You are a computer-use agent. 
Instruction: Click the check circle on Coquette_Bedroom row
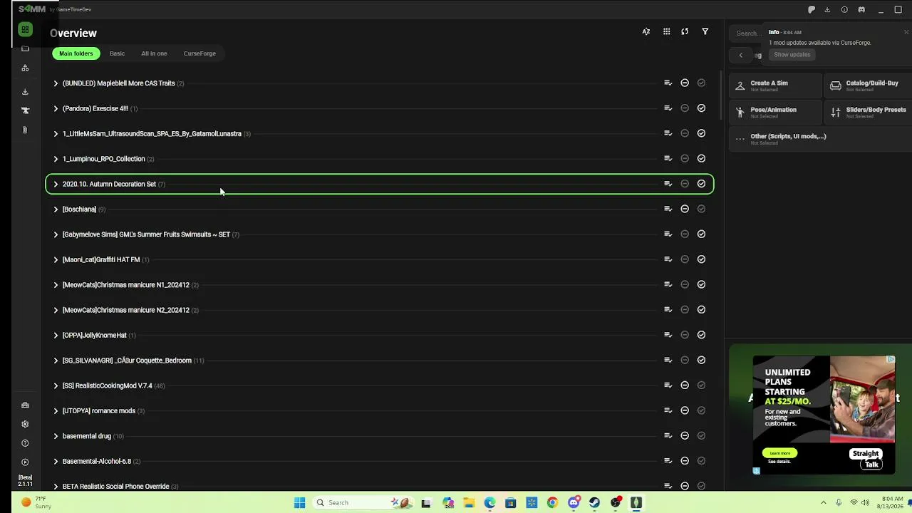coord(701,360)
